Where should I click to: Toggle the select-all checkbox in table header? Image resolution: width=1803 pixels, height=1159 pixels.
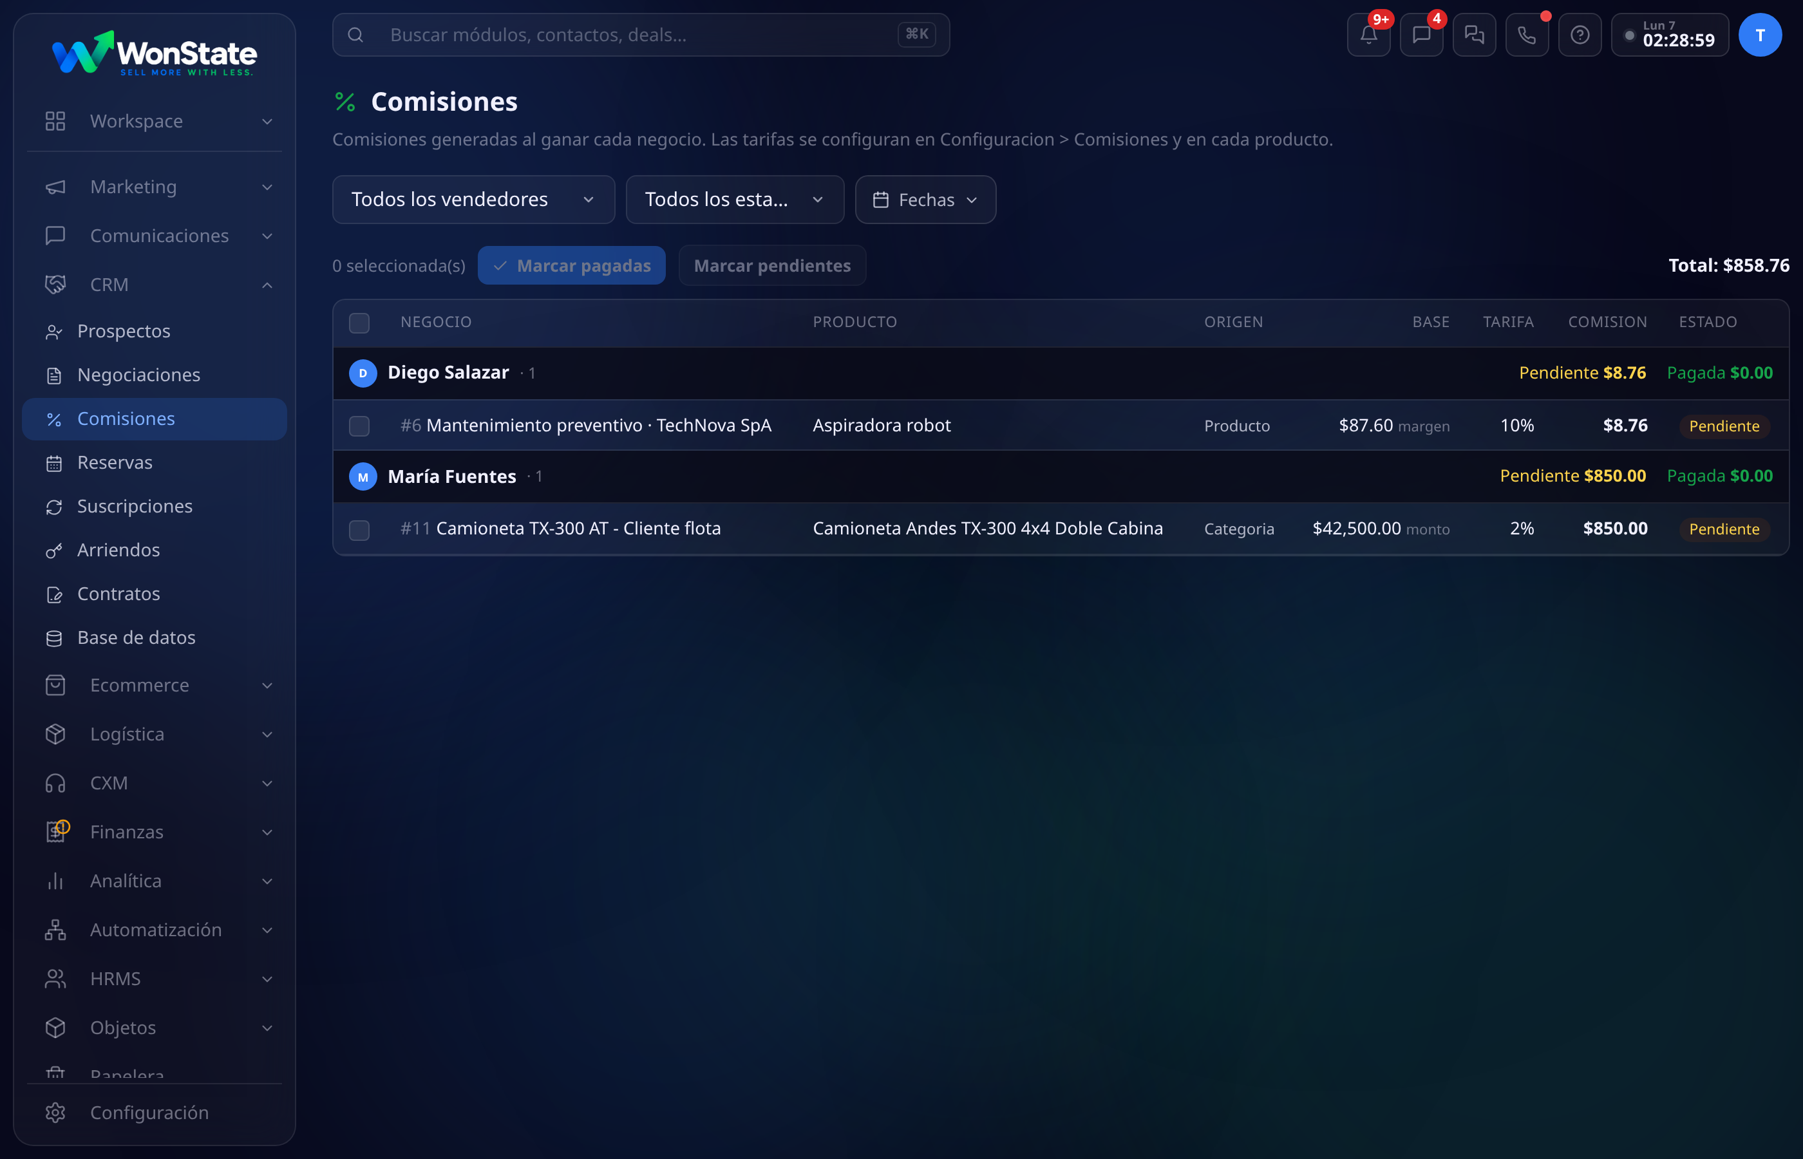[360, 323]
